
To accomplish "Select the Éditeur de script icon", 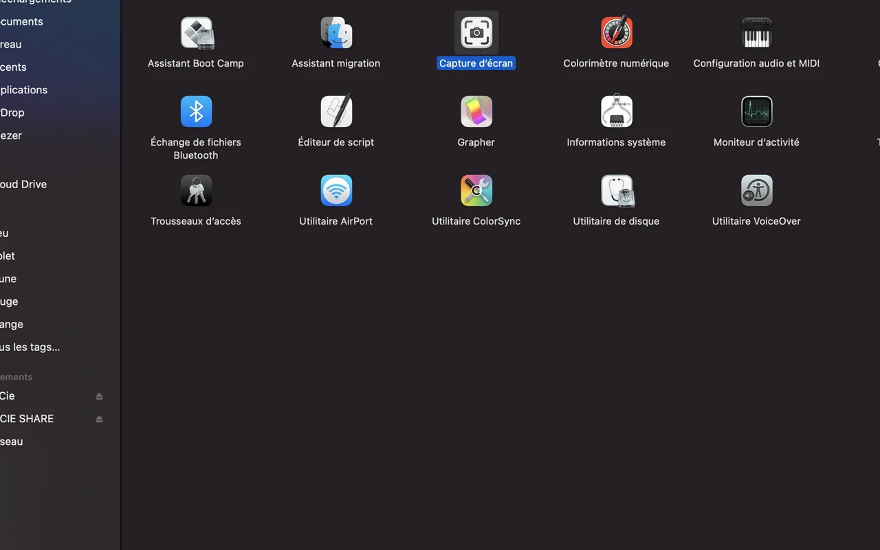I will [x=336, y=111].
